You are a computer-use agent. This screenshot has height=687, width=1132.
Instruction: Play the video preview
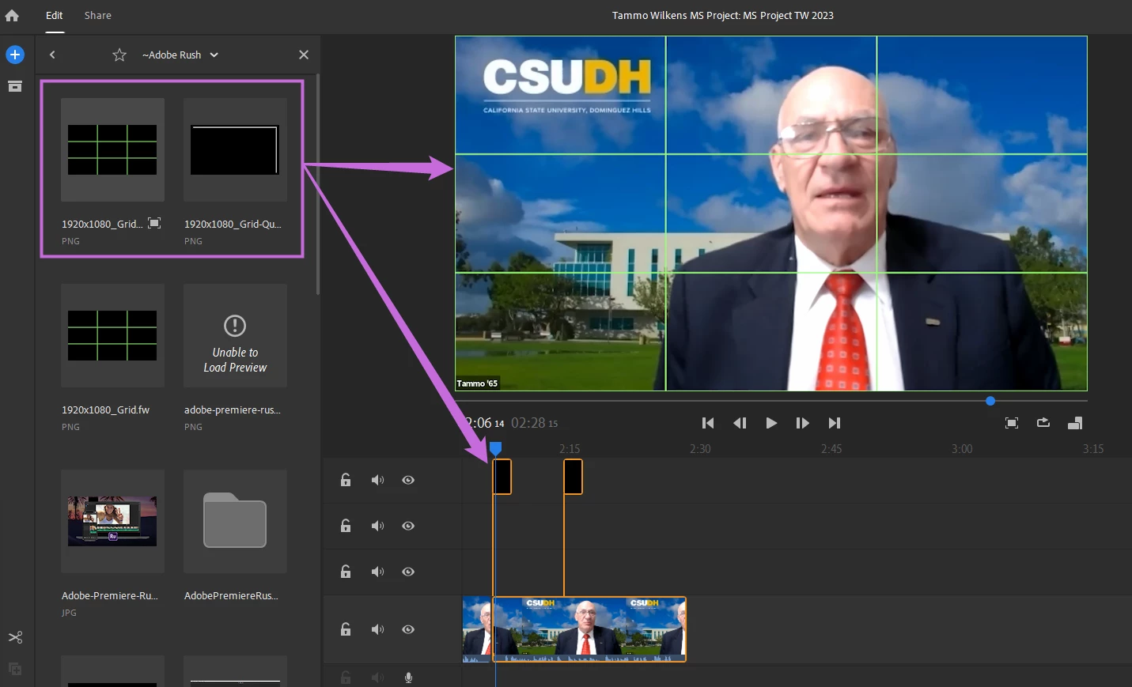click(771, 423)
